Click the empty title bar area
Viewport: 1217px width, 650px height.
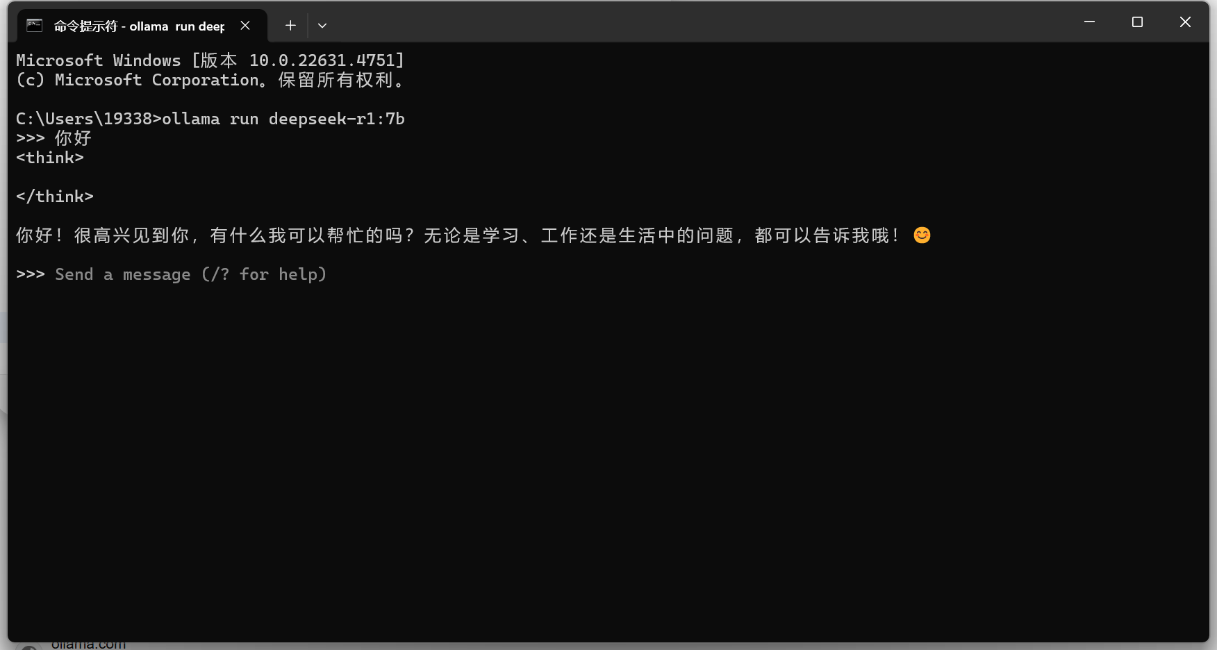(702, 22)
